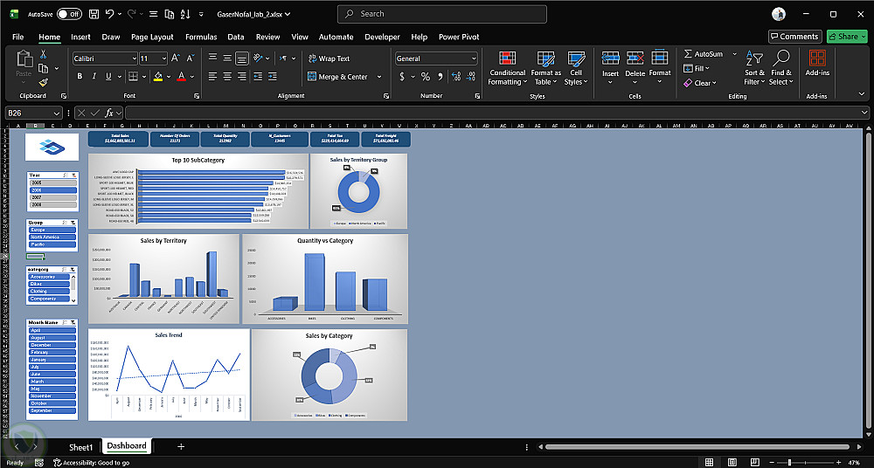Click the Increase Indent icon
The width and height of the screenshot is (874, 468).
(272, 76)
